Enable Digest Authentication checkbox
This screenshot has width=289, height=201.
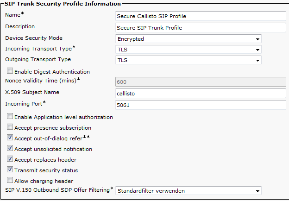click(x=10, y=71)
